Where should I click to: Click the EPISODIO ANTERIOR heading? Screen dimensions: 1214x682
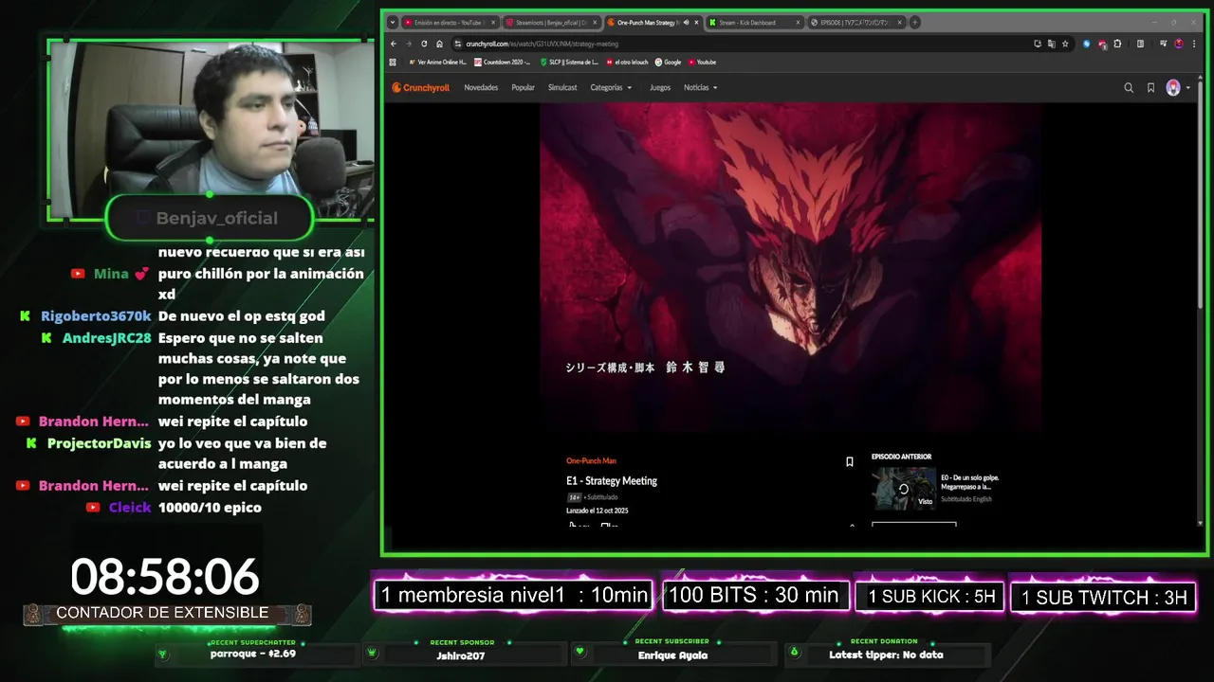901,457
